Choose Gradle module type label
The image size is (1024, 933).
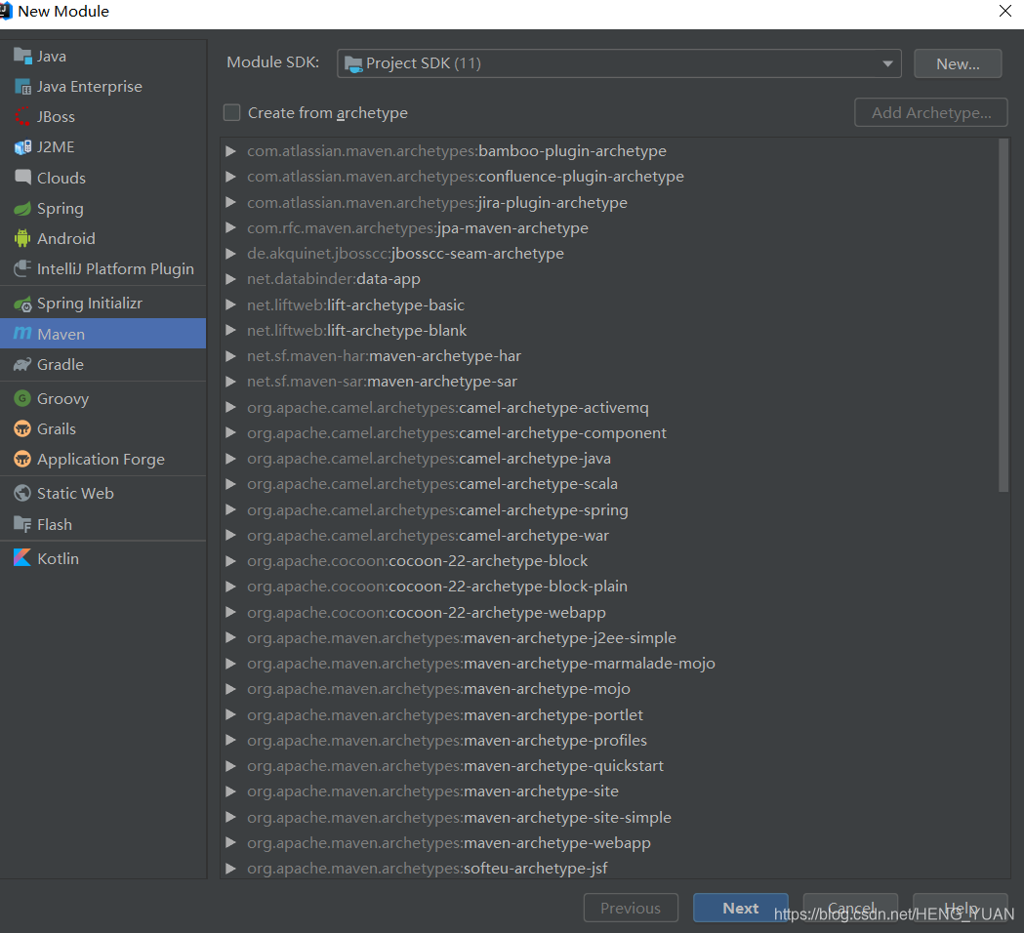[x=61, y=364]
